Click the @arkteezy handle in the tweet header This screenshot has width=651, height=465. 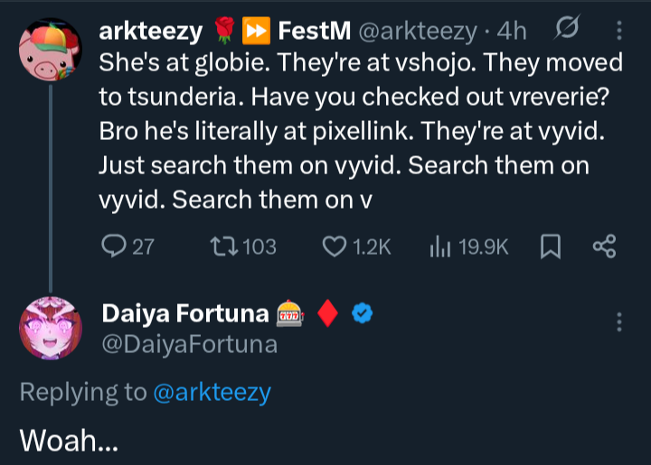[418, 32]
